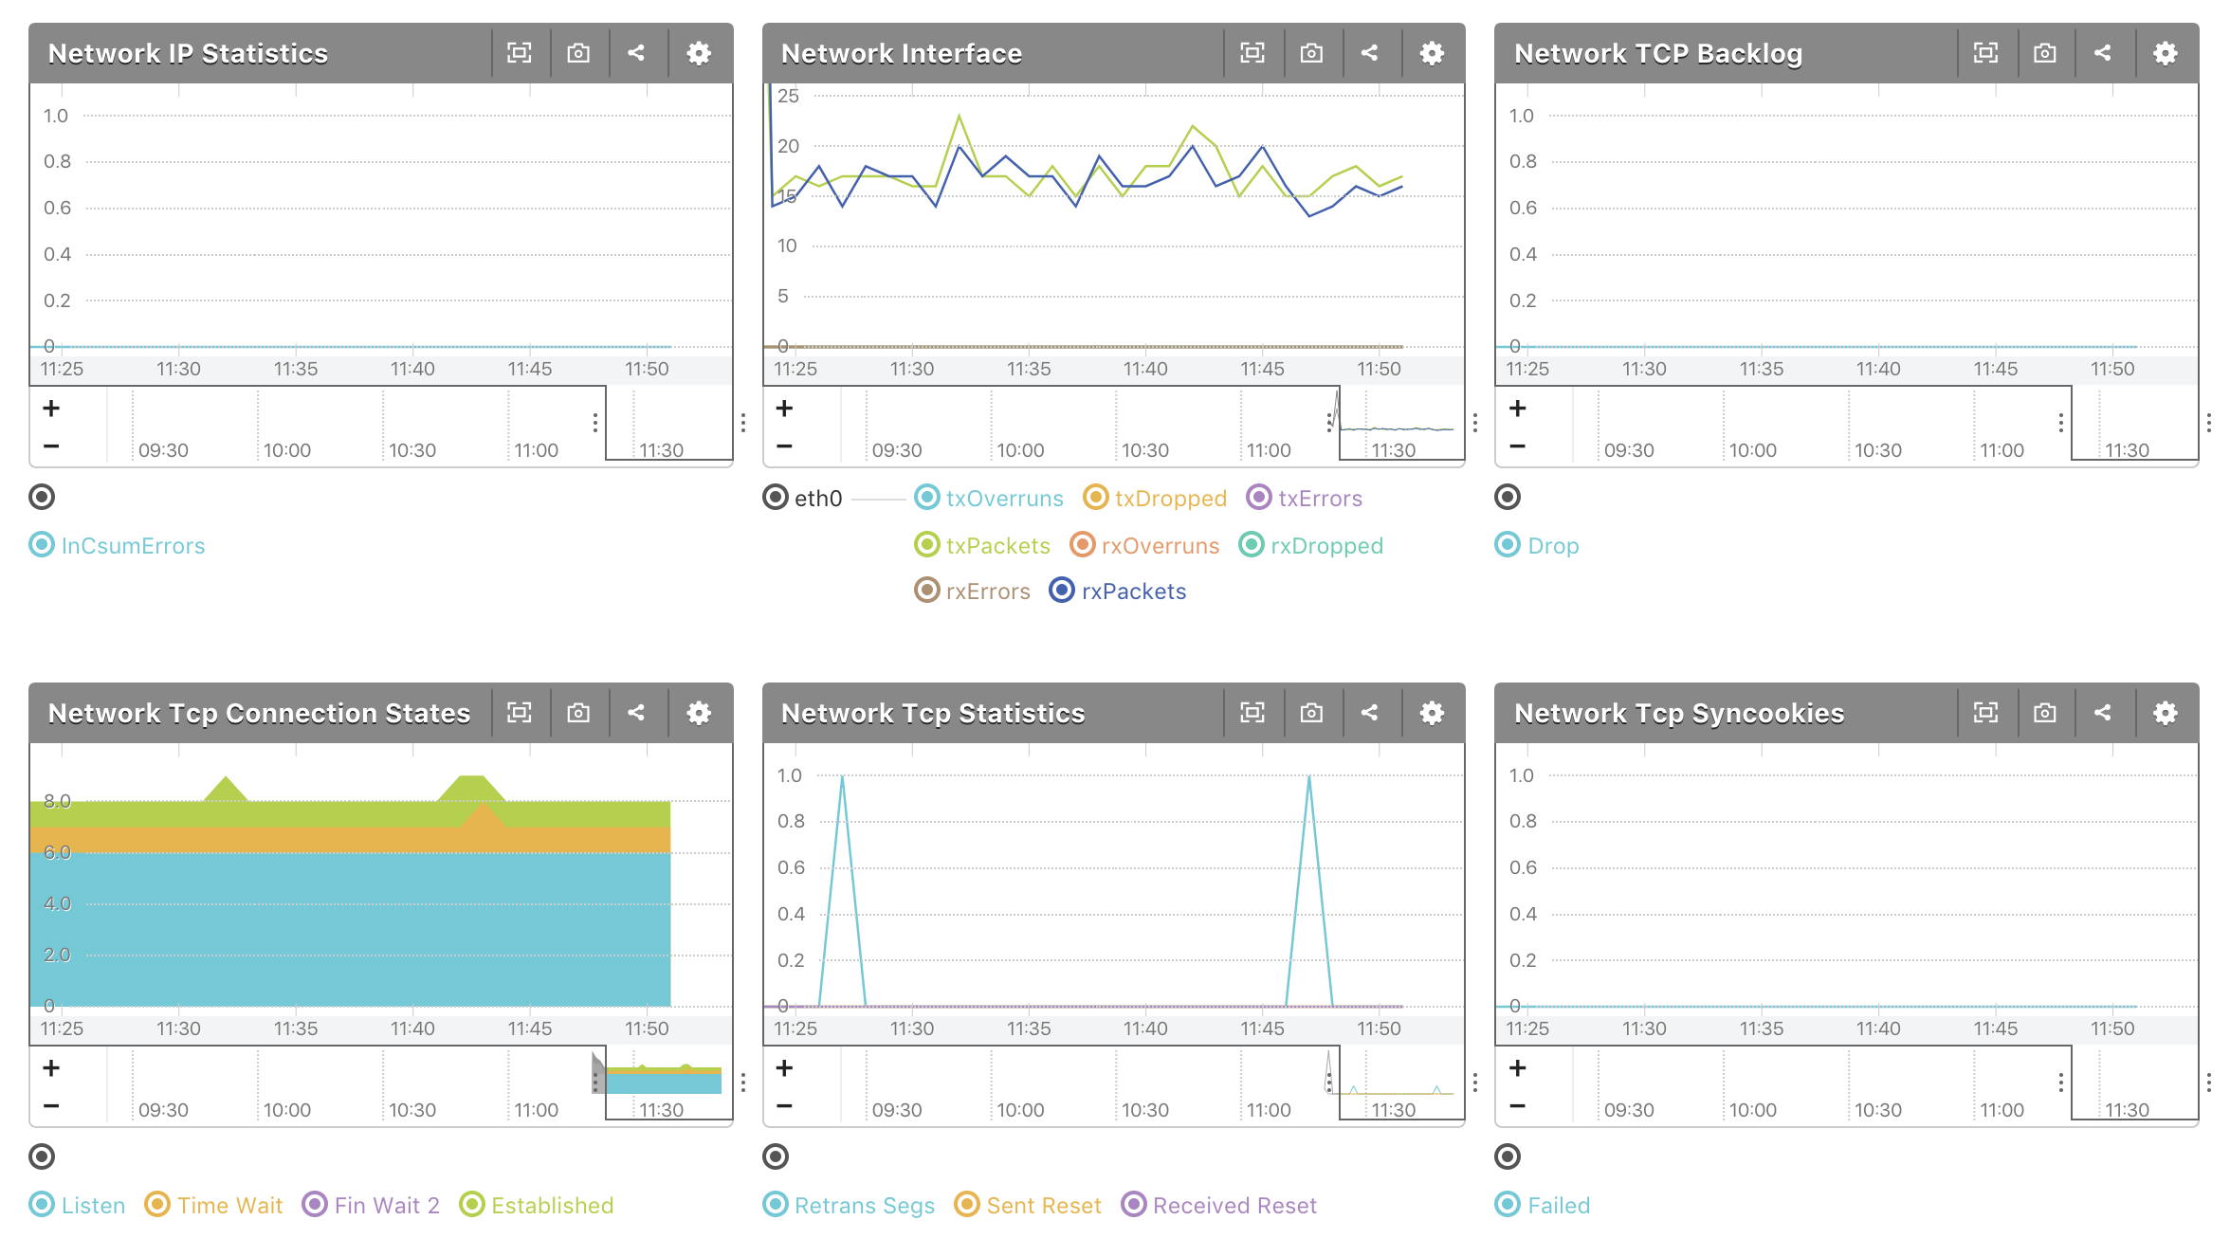This screenshot has height=1238, width=2230.
Task: Open dots menu beside Network IP Statistics navigator
Action: click(x=743, y=423)
